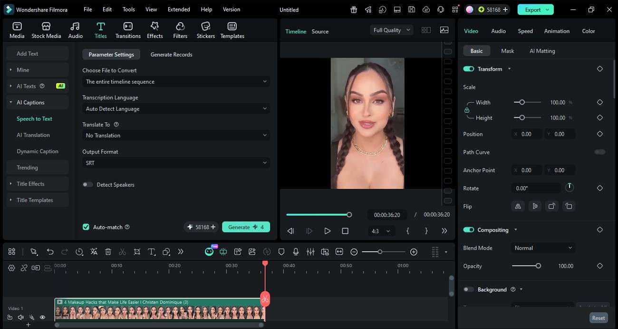Open the Transcription Language dropdown
The height and width of the screenshot is (329, 618).
(176, 109)
